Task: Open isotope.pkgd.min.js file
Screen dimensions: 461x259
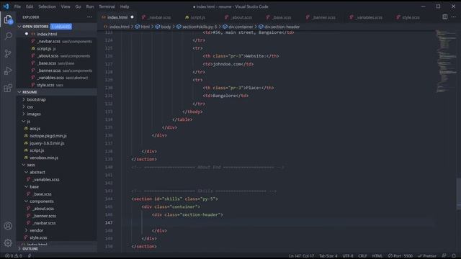Action: [x=48, y=136]
